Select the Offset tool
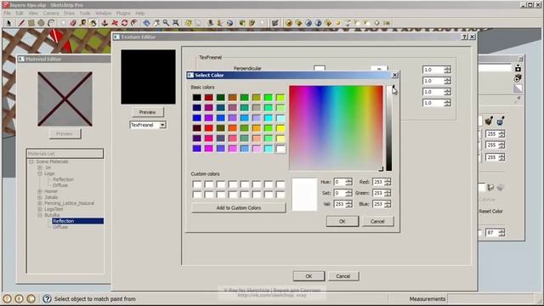This screenshot has width=544, height=306. tap(134, 23)
